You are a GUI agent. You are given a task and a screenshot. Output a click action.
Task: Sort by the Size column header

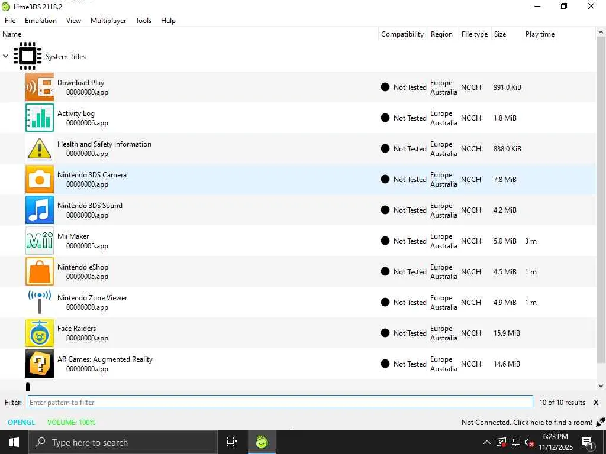(507, 34)
